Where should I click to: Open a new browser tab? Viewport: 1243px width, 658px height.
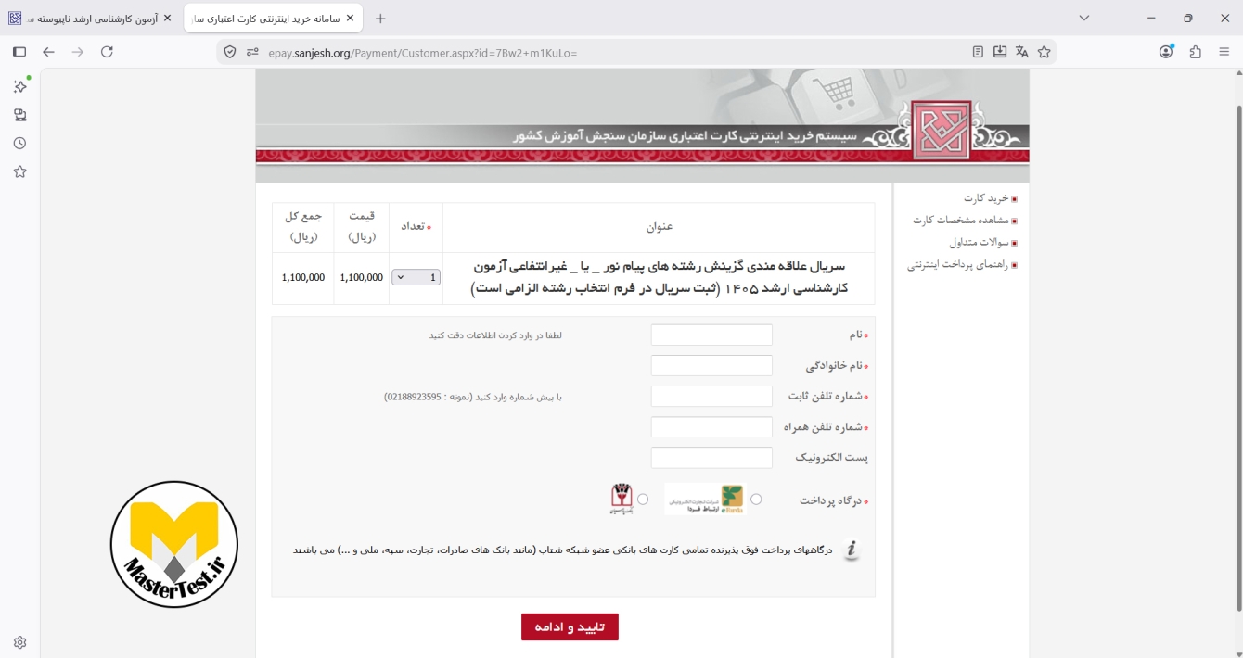click(380, 18)
